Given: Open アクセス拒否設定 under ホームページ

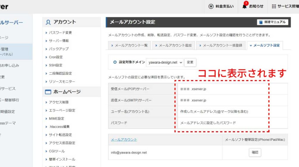Looking at the screenshot, I should click(x=62, y=143).
